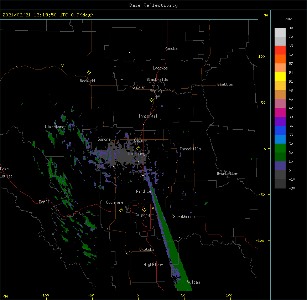Click the Drumheller city label
The width and height of the screenshot is (307, 300).
click(227, 174)
